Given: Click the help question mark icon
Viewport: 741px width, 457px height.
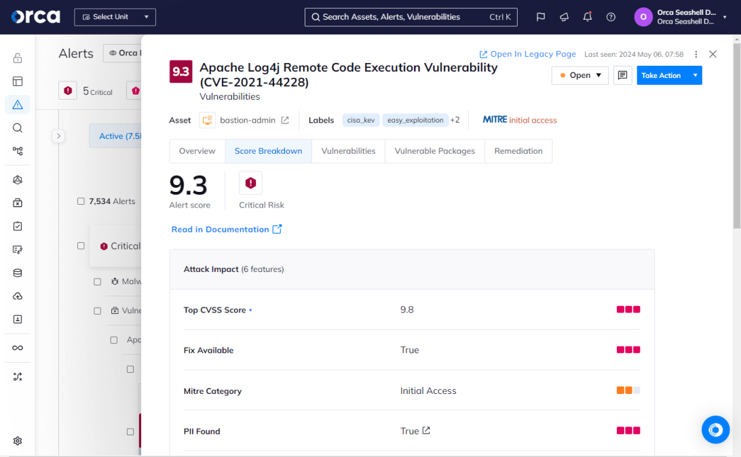Looking at the screenshot, I should pyautogui.click(x=611, y=17).
